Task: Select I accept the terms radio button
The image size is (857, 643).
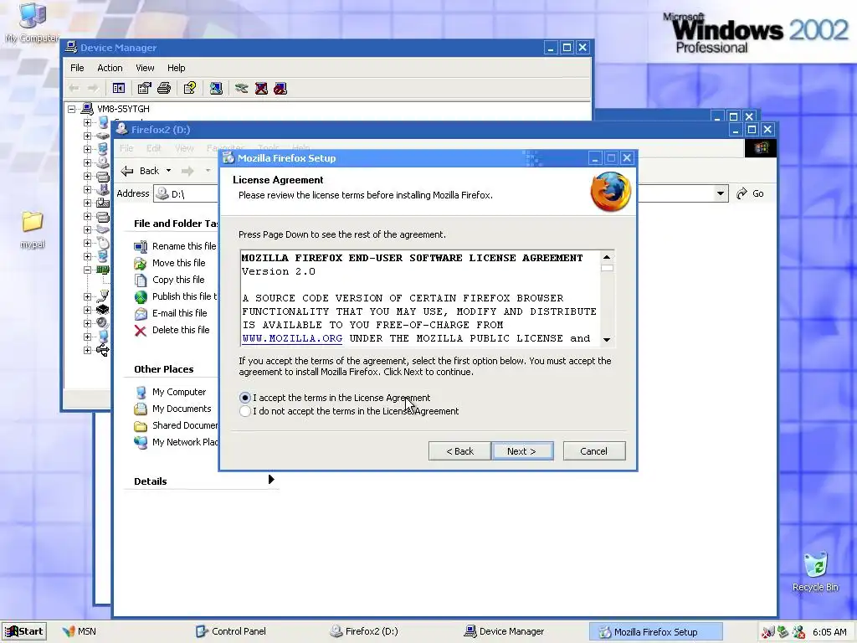Action: 245,398
